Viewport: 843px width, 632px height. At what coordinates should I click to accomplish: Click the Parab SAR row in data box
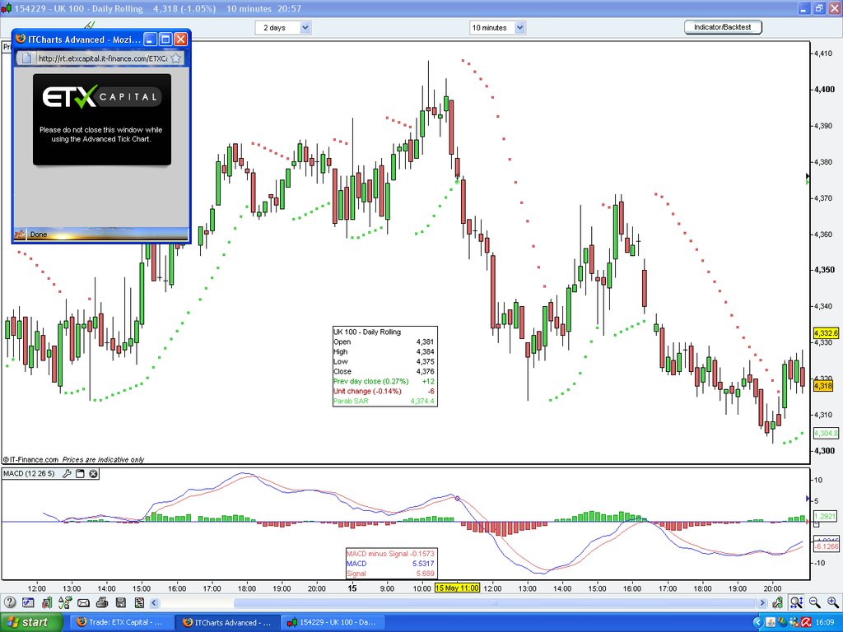[384, 401]
